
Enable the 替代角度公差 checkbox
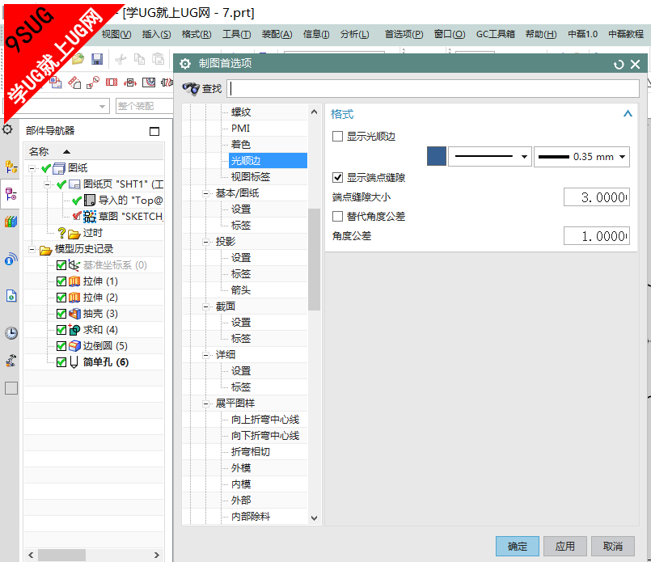click(337, 216)
